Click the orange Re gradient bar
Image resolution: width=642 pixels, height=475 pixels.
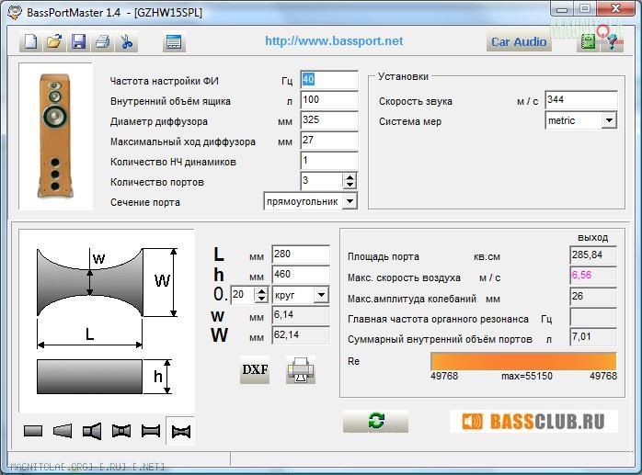(x=523, y=361)
